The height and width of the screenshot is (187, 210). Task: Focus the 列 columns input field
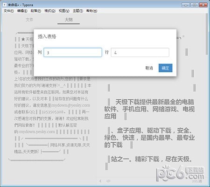[73, 52]
